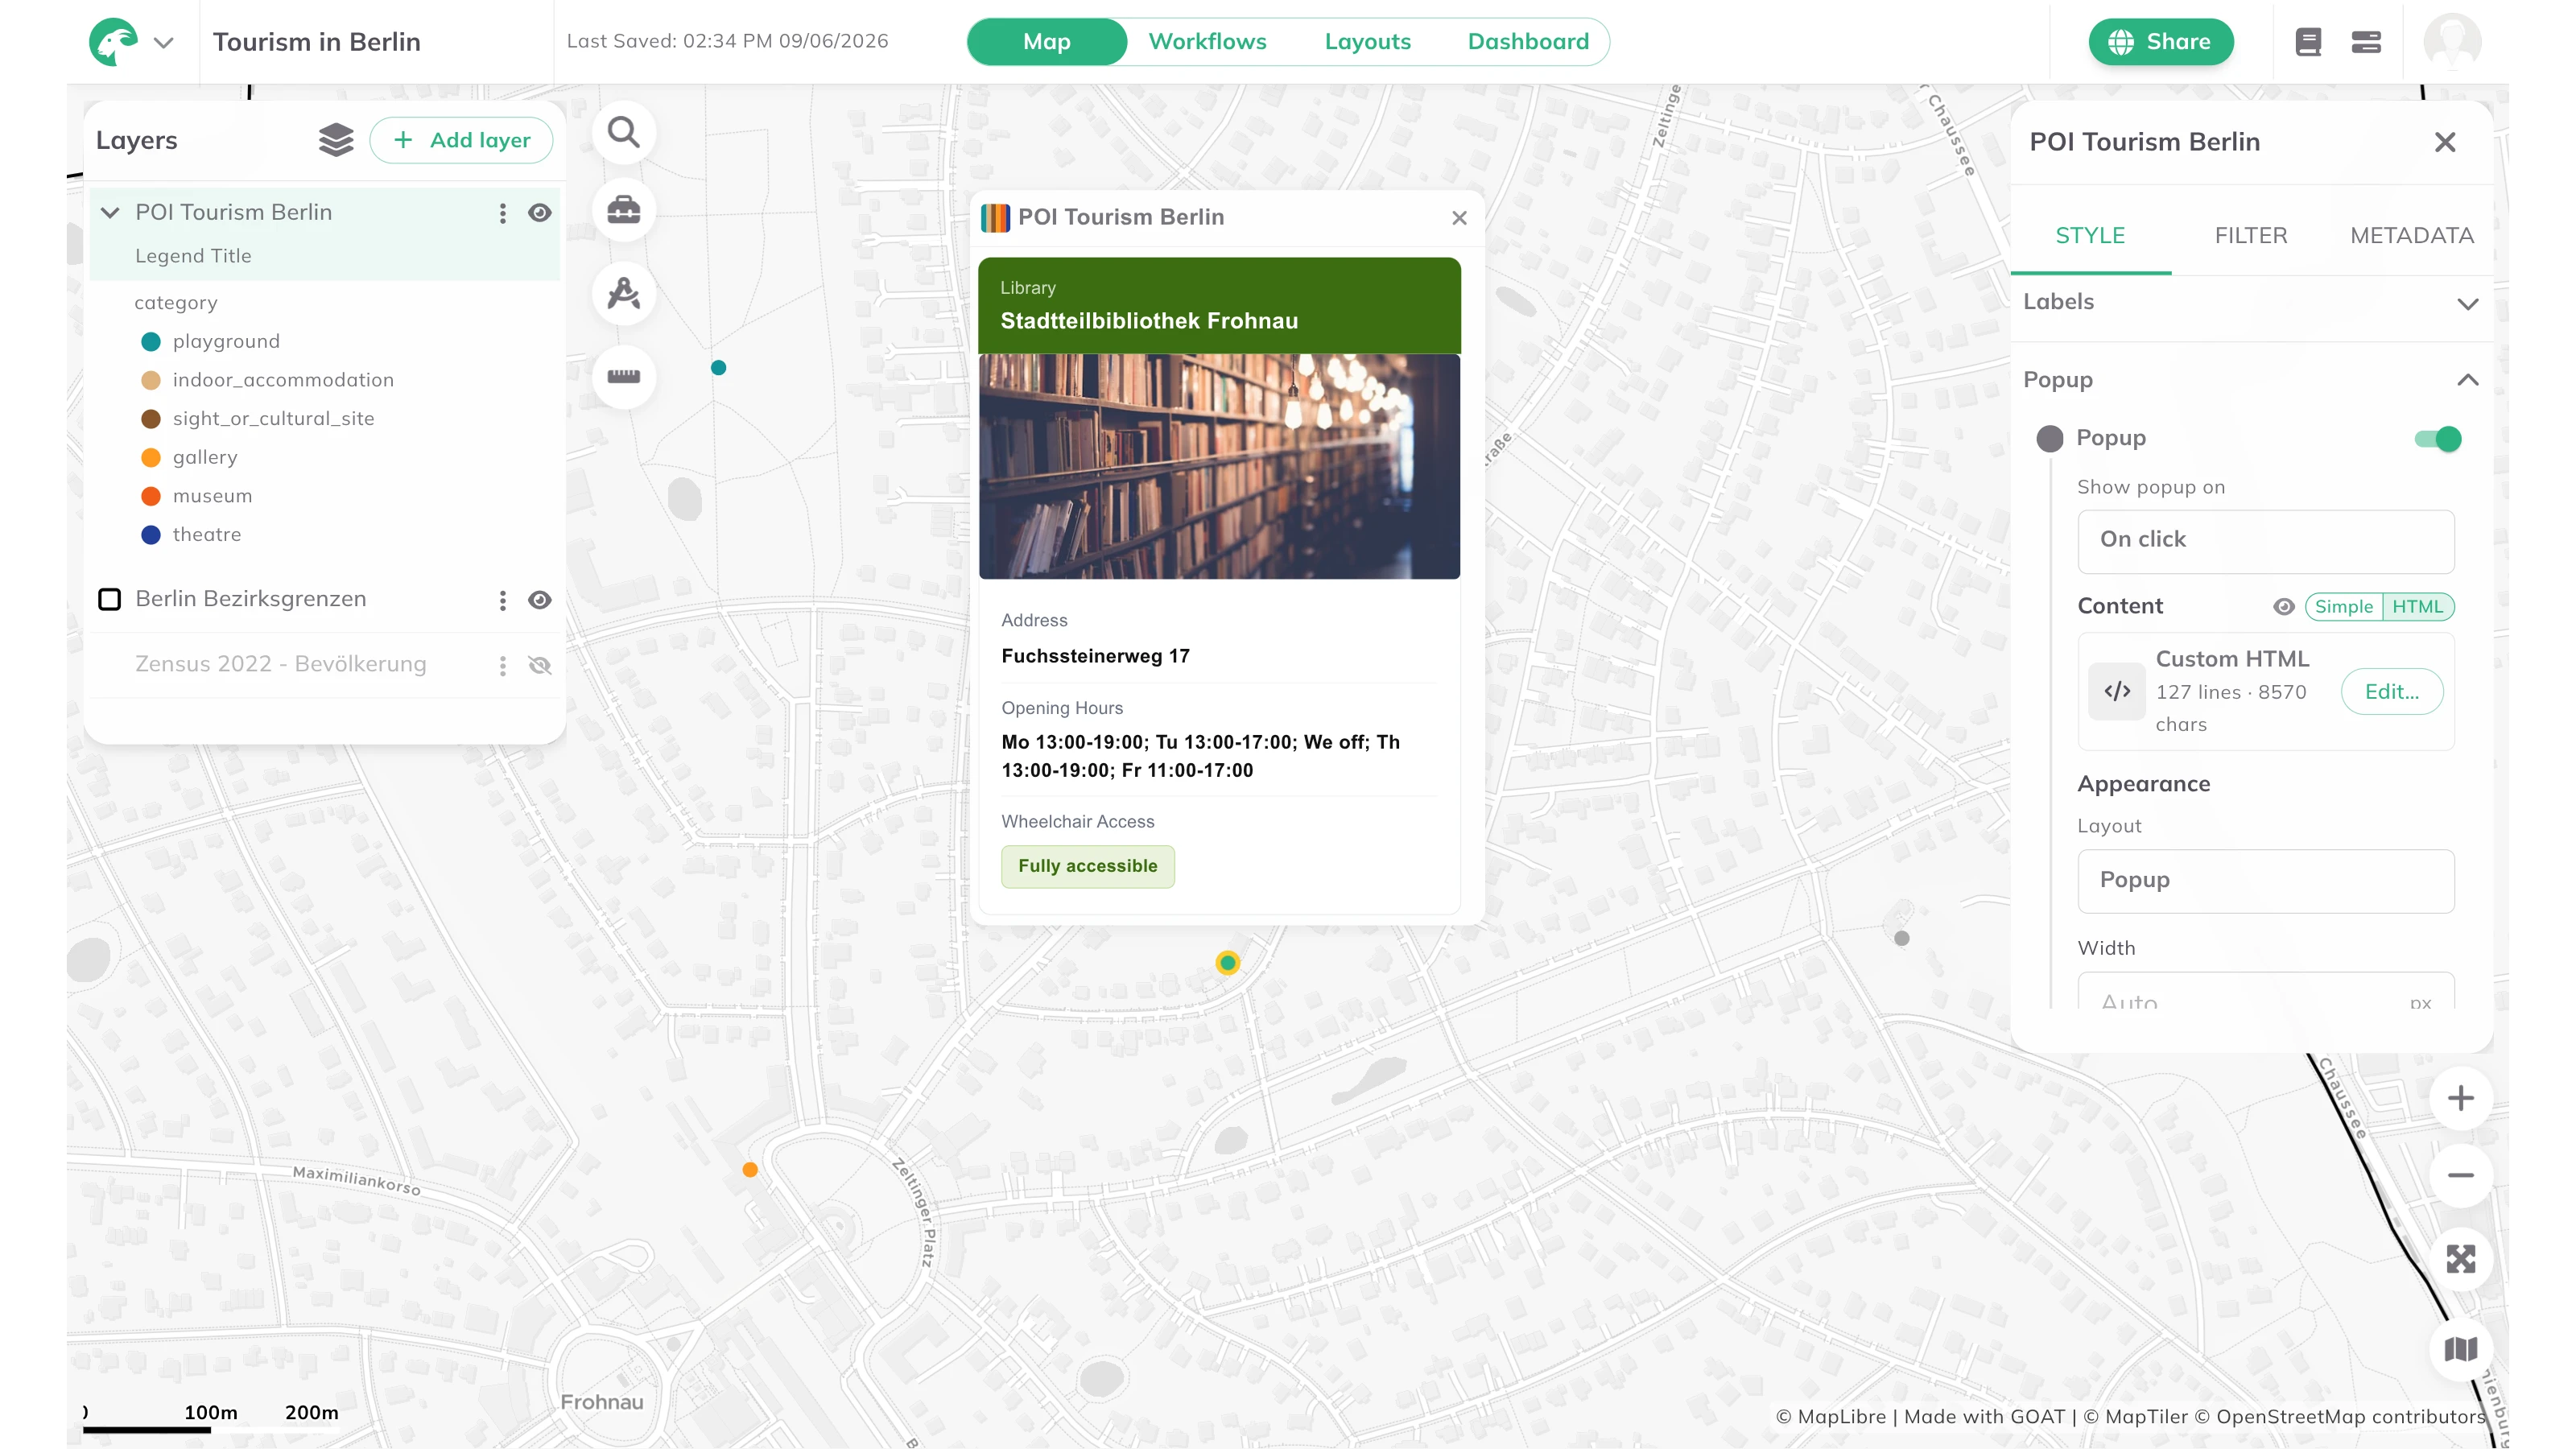Click the gray popup section bullet icon

pos(2050,439)
